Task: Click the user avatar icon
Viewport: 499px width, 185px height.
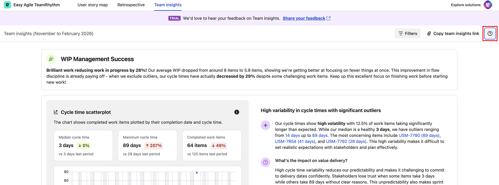Action: (x=488, y=5)
